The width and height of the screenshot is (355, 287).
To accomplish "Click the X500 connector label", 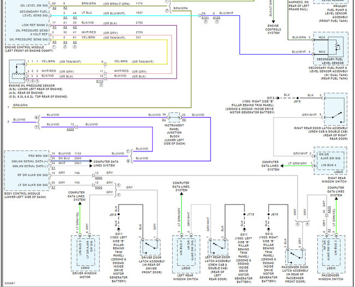I will tap(98, 188).
